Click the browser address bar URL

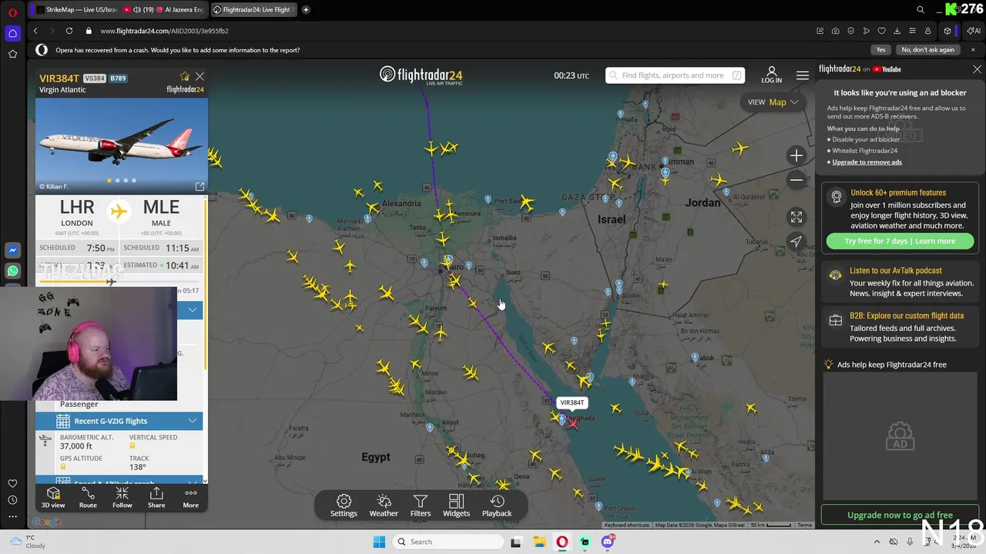pos(164,31)
